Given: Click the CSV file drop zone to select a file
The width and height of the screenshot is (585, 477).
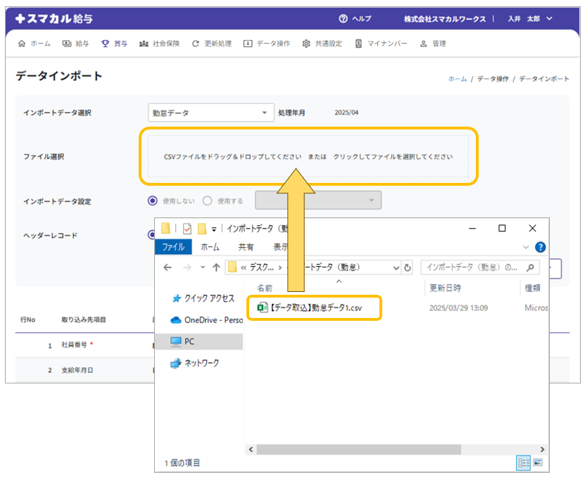Looking at the screenshot, I should click(308, 156).
